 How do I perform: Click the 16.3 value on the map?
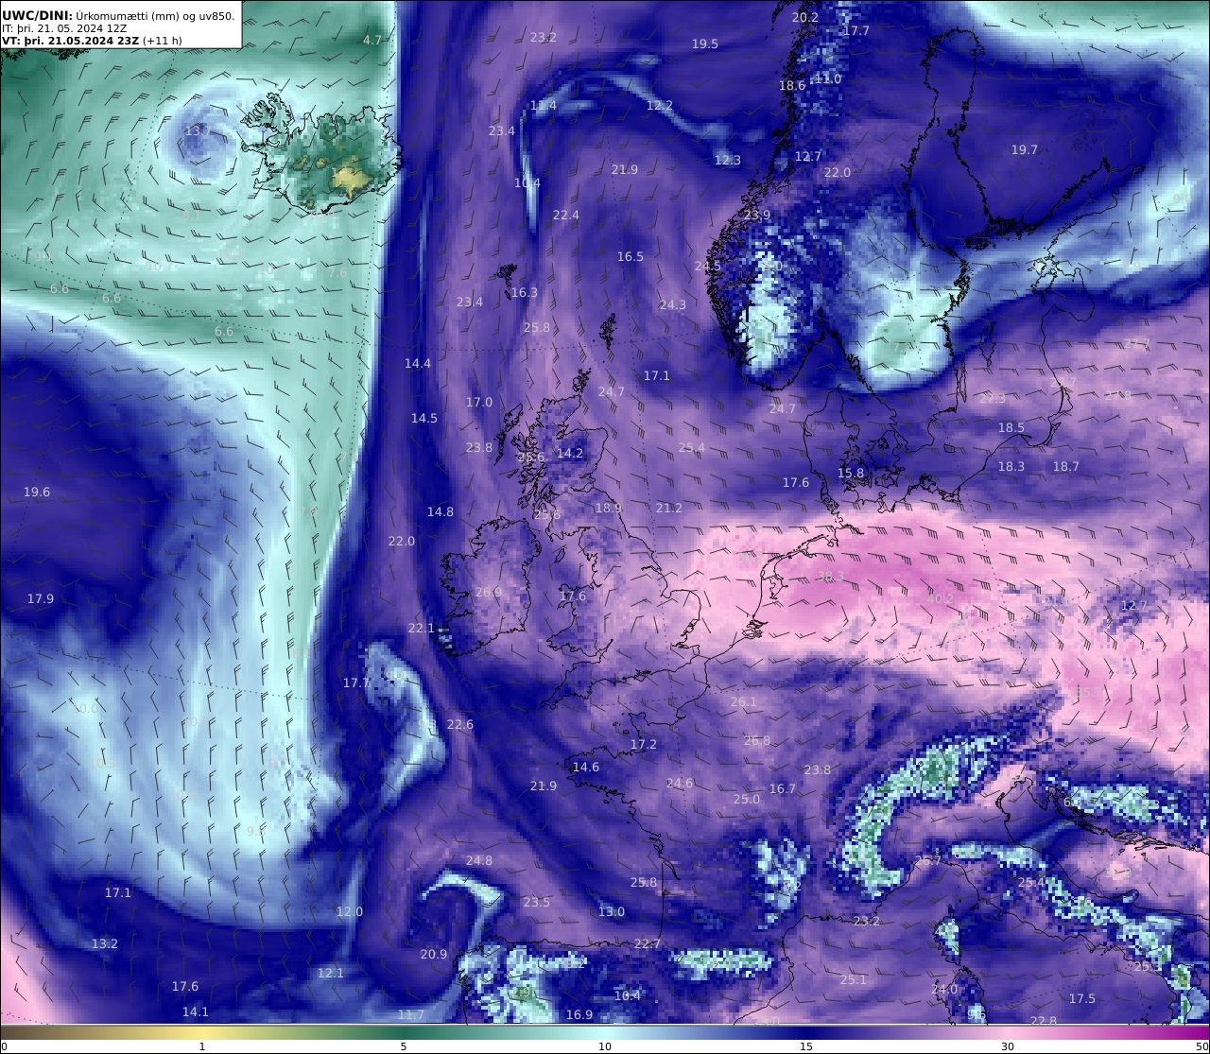pyautogui.click(x=525, y=292)
